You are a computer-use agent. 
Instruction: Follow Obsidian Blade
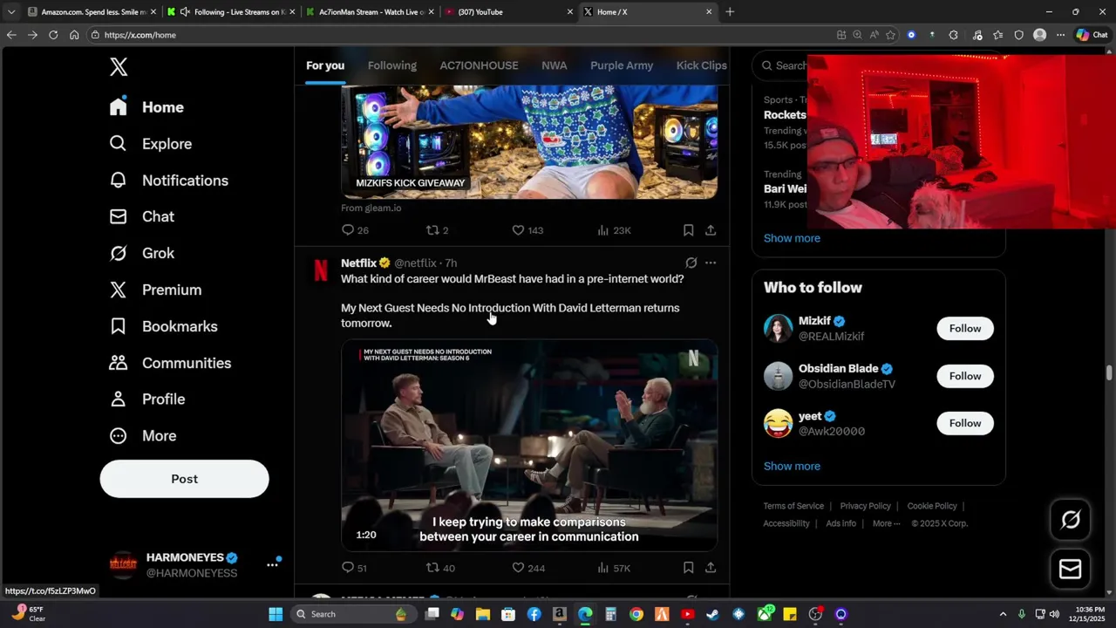(x=965, y=376)
